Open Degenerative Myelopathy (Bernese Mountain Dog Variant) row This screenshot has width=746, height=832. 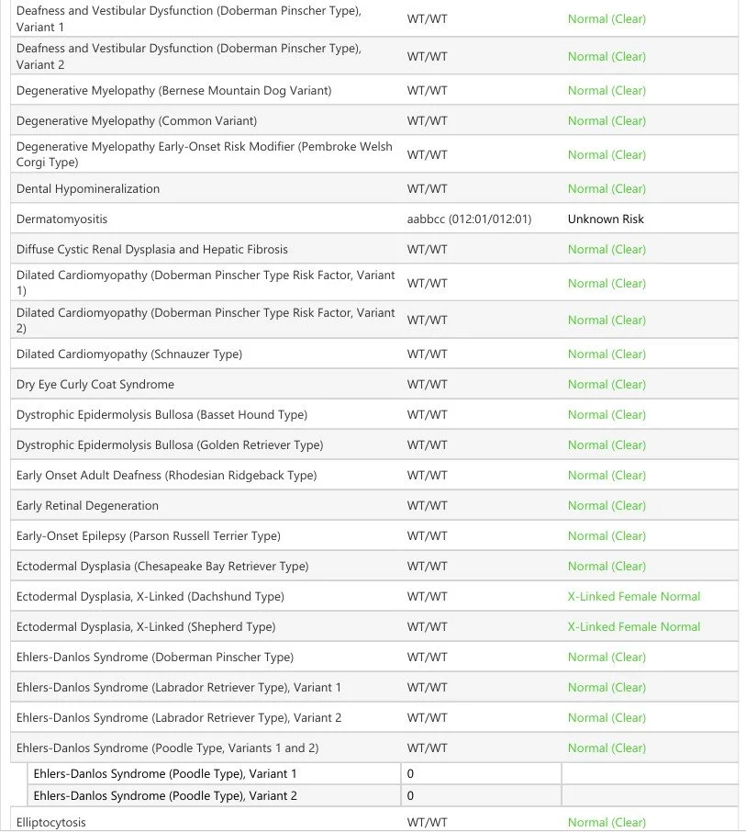[x=374, y=90]
